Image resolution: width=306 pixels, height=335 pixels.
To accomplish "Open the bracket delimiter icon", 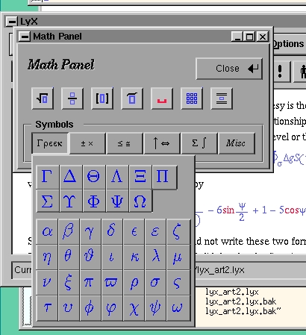I will pos(102,98).
